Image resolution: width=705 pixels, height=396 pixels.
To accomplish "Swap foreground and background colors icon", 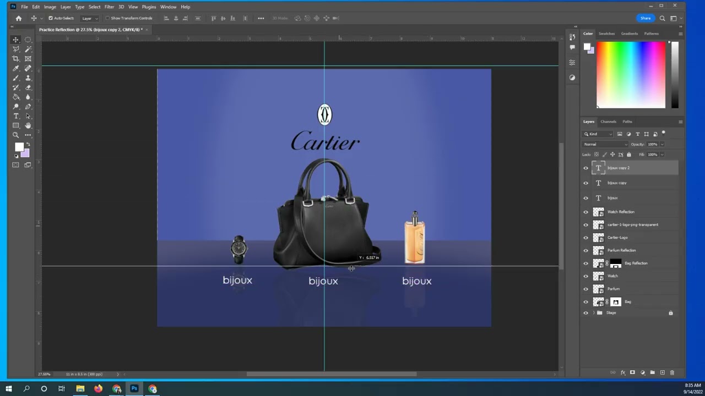I will [x=28, y=145].
